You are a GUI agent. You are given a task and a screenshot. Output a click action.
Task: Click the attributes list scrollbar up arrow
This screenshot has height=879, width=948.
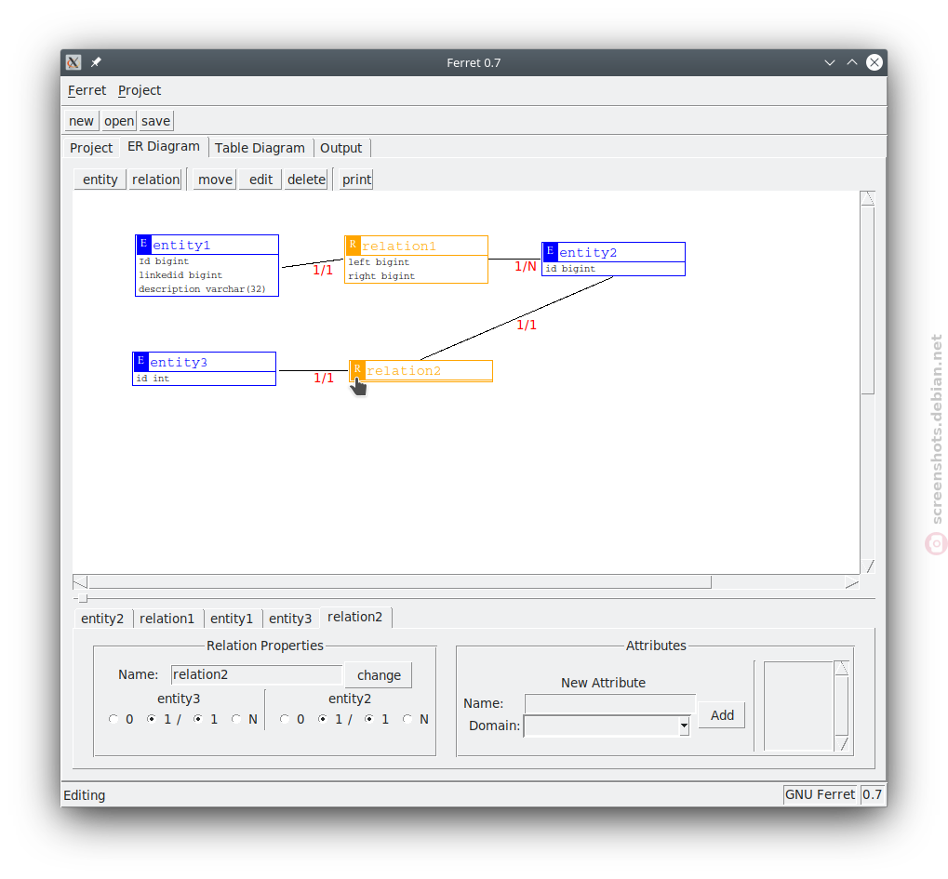(842, 668)
